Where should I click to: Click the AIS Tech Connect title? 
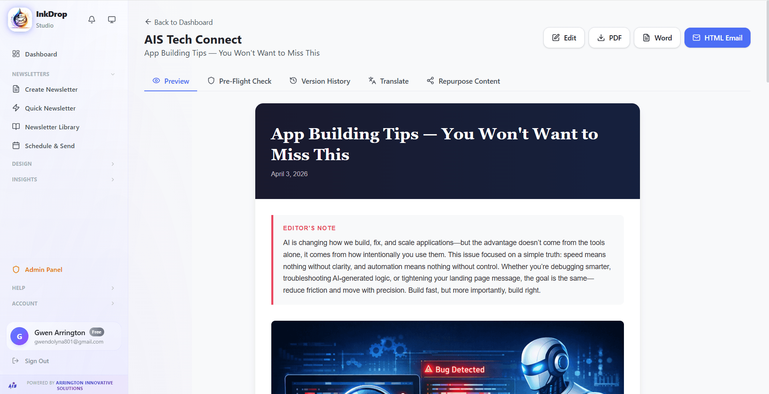193,40
